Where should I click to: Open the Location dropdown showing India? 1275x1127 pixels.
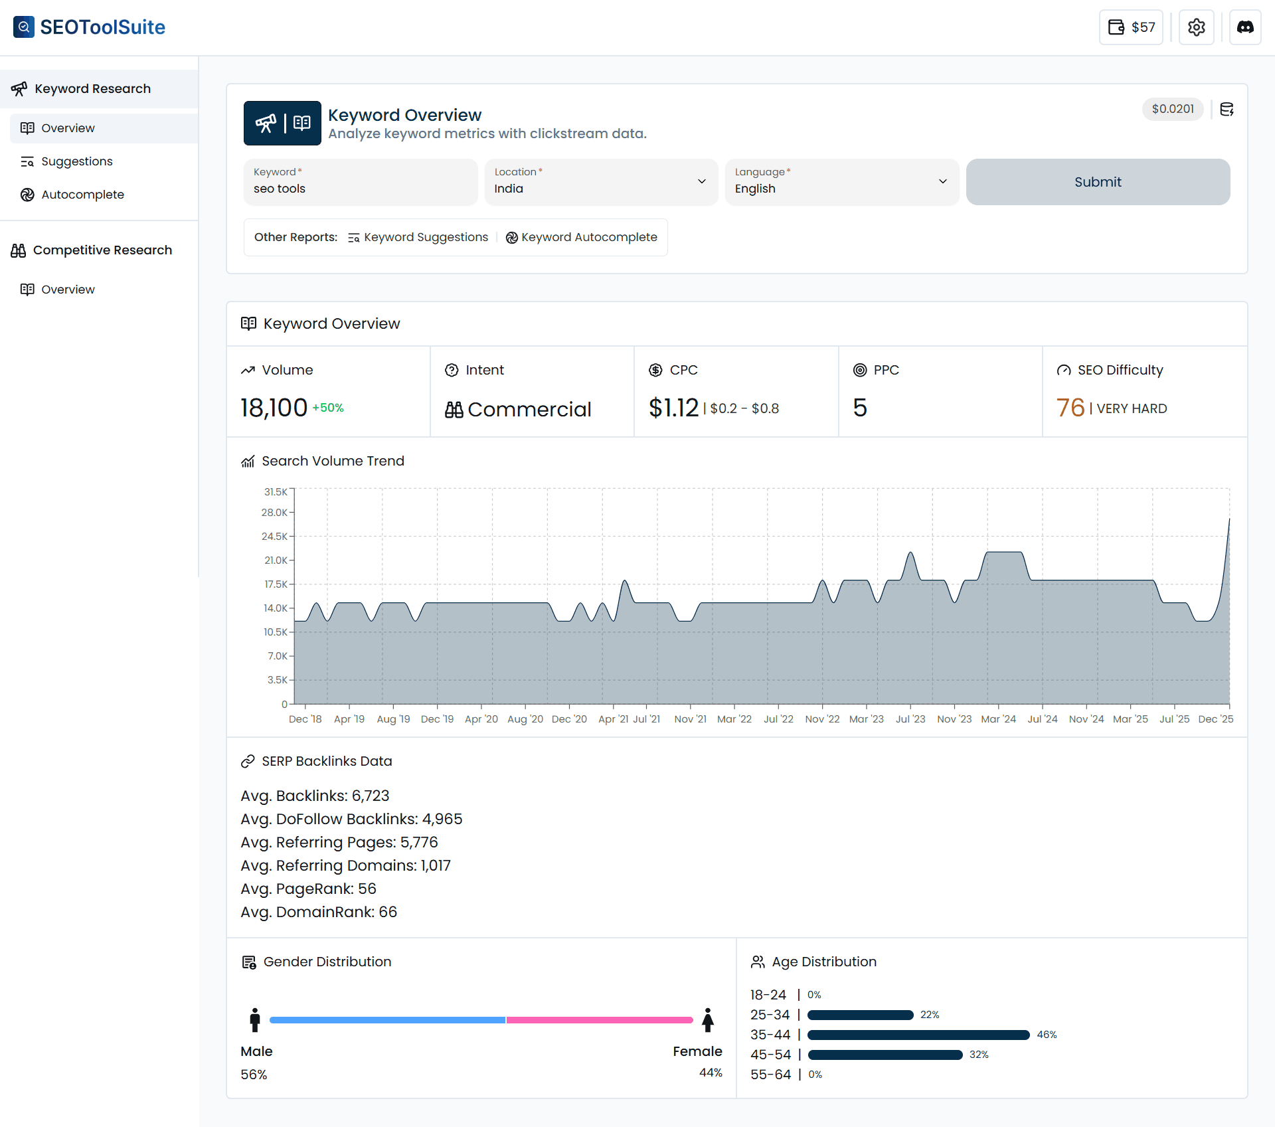click(601, 182)
